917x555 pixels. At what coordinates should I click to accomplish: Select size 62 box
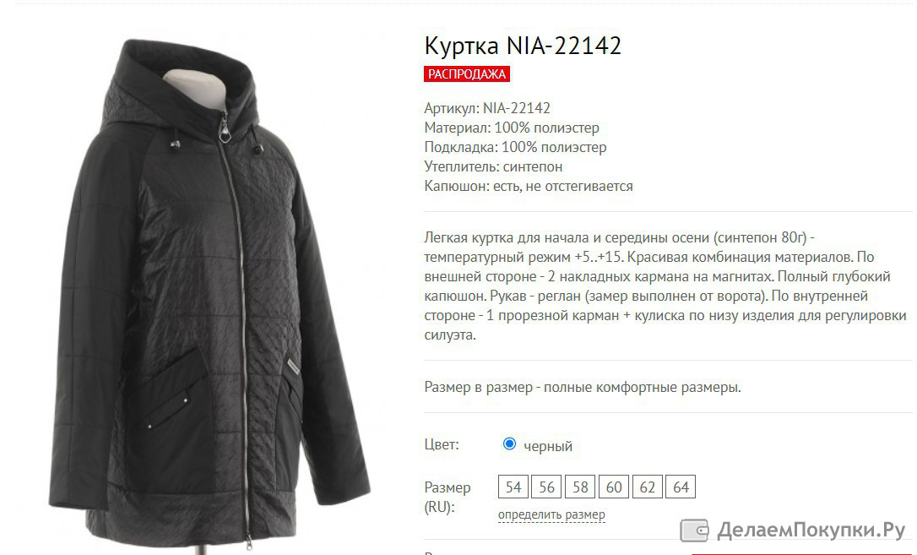(x=648, y=487)
